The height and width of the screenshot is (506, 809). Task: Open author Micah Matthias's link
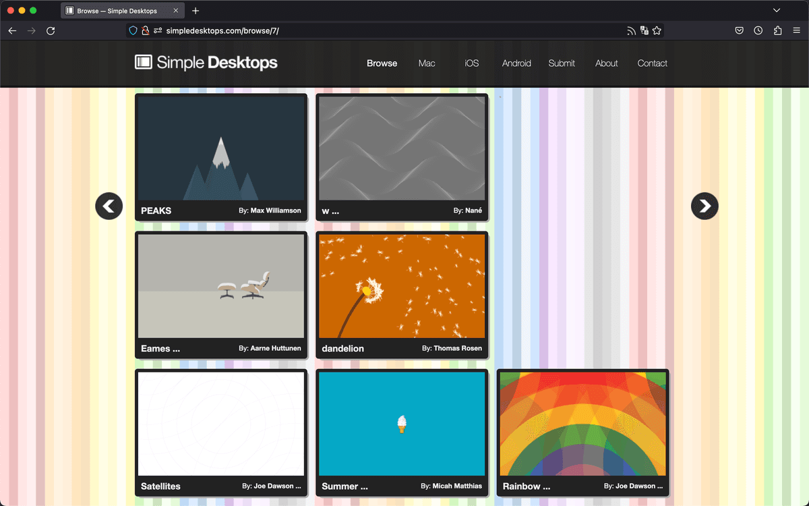coord(457,486)
